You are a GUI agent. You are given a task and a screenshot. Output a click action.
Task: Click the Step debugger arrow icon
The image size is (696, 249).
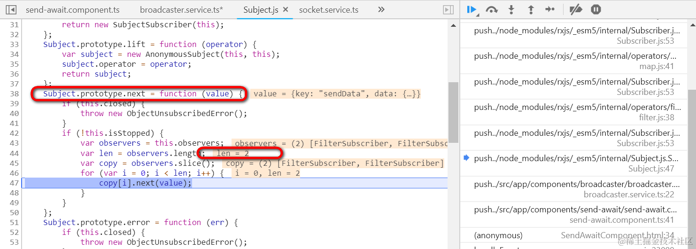[550, 9]
